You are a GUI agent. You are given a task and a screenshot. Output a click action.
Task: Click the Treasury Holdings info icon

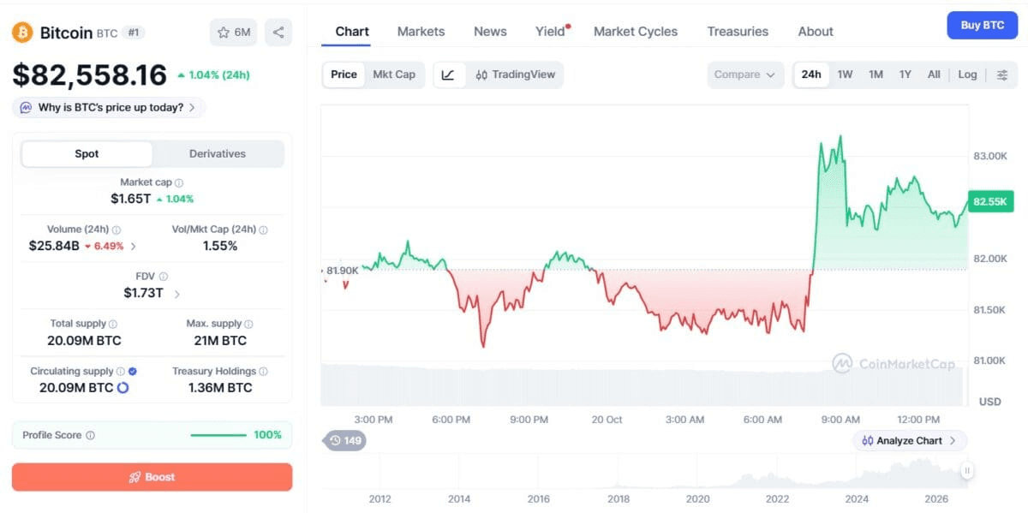pyautogui.click(x=263, y=371)
